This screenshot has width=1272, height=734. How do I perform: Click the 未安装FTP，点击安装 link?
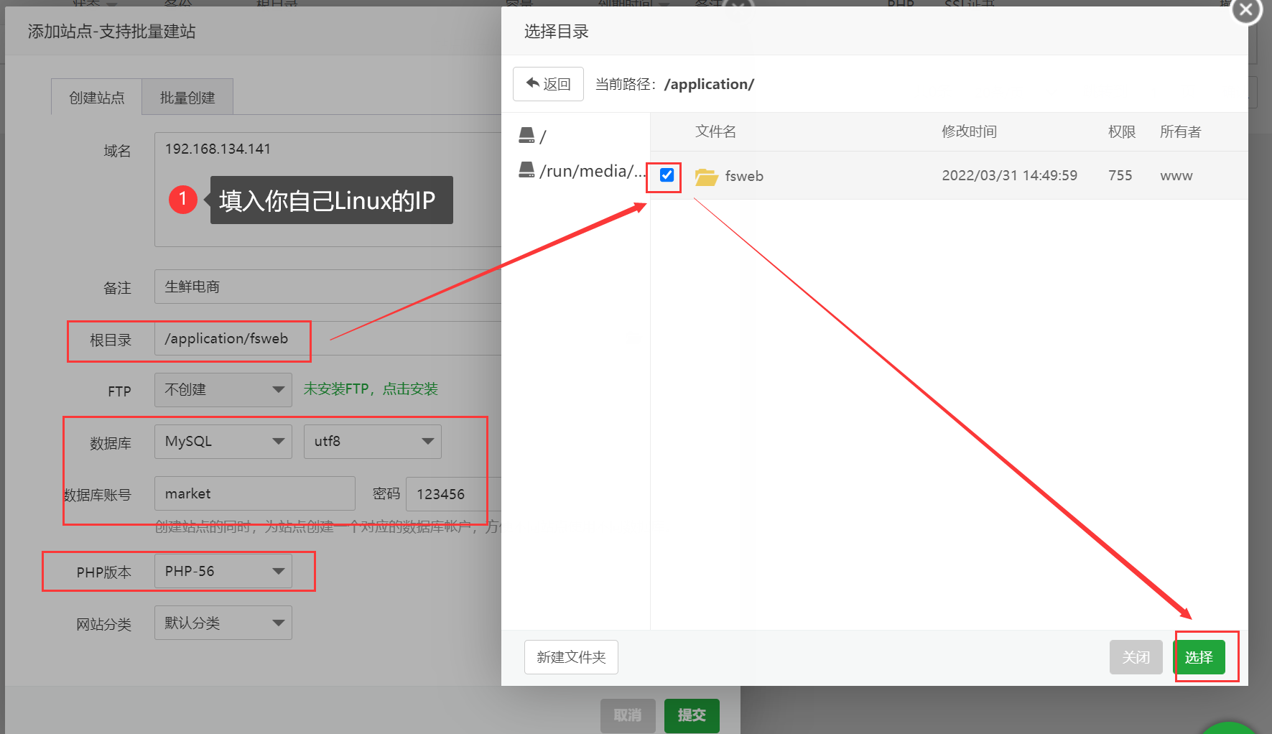click(x=371, y=389)
